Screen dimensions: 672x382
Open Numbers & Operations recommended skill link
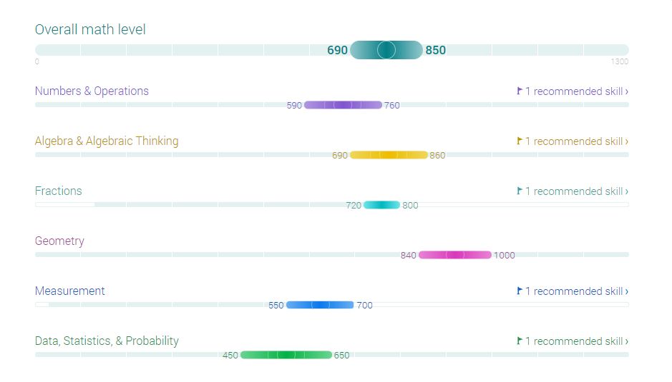(x=577, y=91)
